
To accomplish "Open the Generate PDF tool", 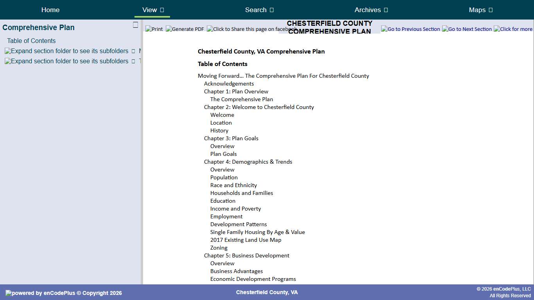I will pyautogui.click(x=185, y=29).
